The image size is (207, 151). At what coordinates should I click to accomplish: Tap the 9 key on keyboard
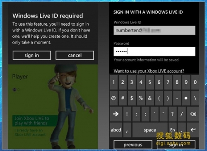click(x=186, y=82)
